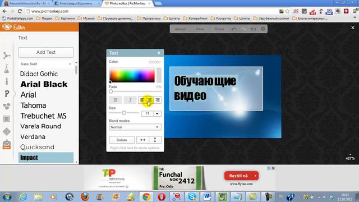Select the Impact font
The height and width of the screenshot is (202, 359).
[46, 158]
